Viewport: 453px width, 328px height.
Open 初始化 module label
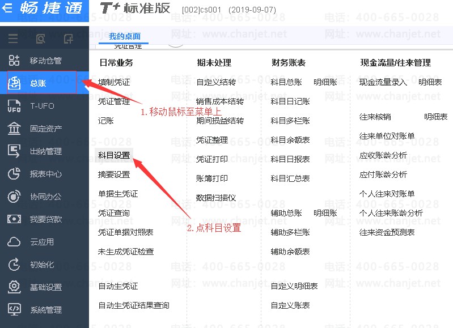pyautogui.click(x=42, y=265)
